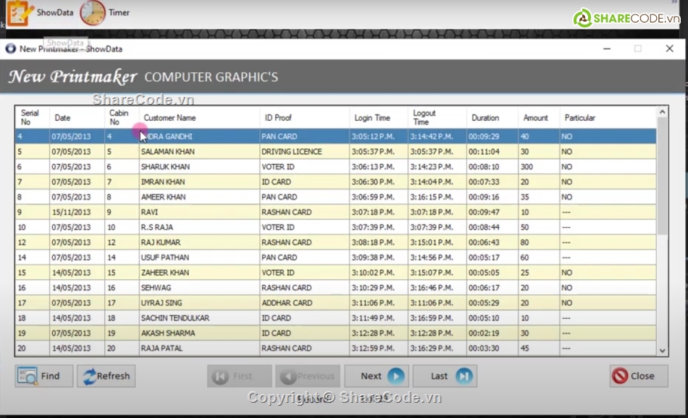The image size is (688, 418).
Task: Click the Previous navigation button
Action: pos(307,376)
